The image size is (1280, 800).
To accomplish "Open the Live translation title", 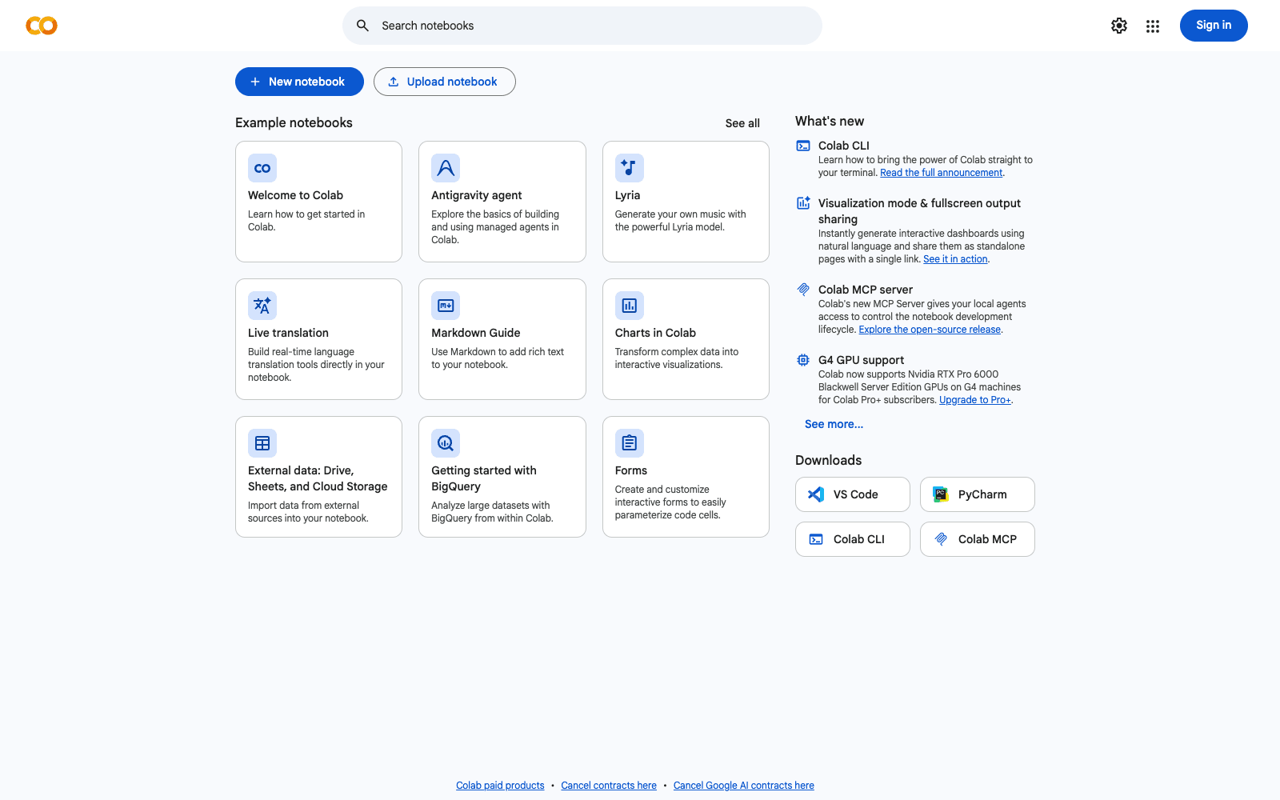I will click(x=288, y=333).
